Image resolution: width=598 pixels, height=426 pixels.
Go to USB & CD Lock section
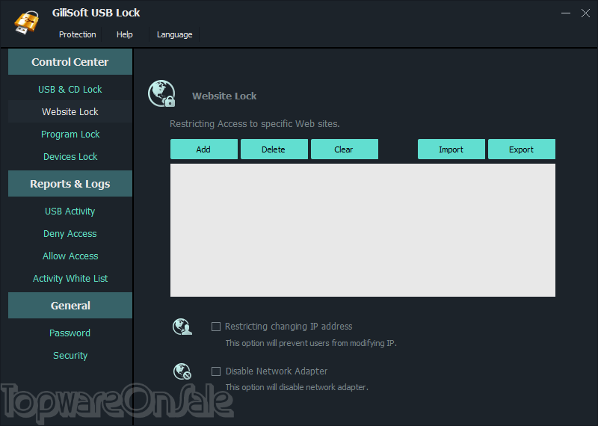70,89
